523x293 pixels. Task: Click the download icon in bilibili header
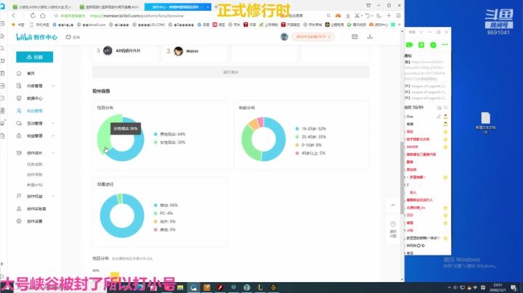(370, 36)
